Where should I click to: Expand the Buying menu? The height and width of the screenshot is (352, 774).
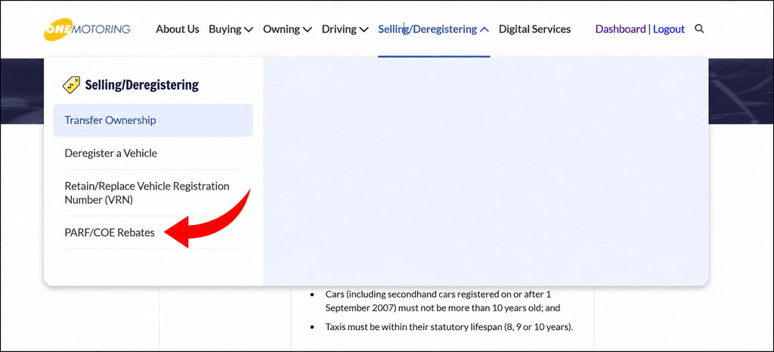pos(231,29)
